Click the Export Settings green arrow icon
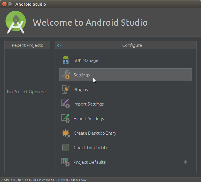The width and height of the screenshot is (201, 182). pos(66,118)
